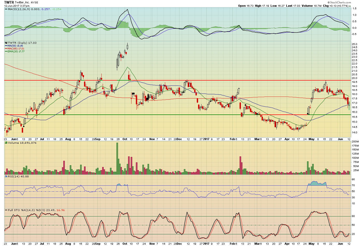Viewport: 363px width, 246px height.
Task: Click the RSI(14) area chart icon
Action: click(6, 176)
